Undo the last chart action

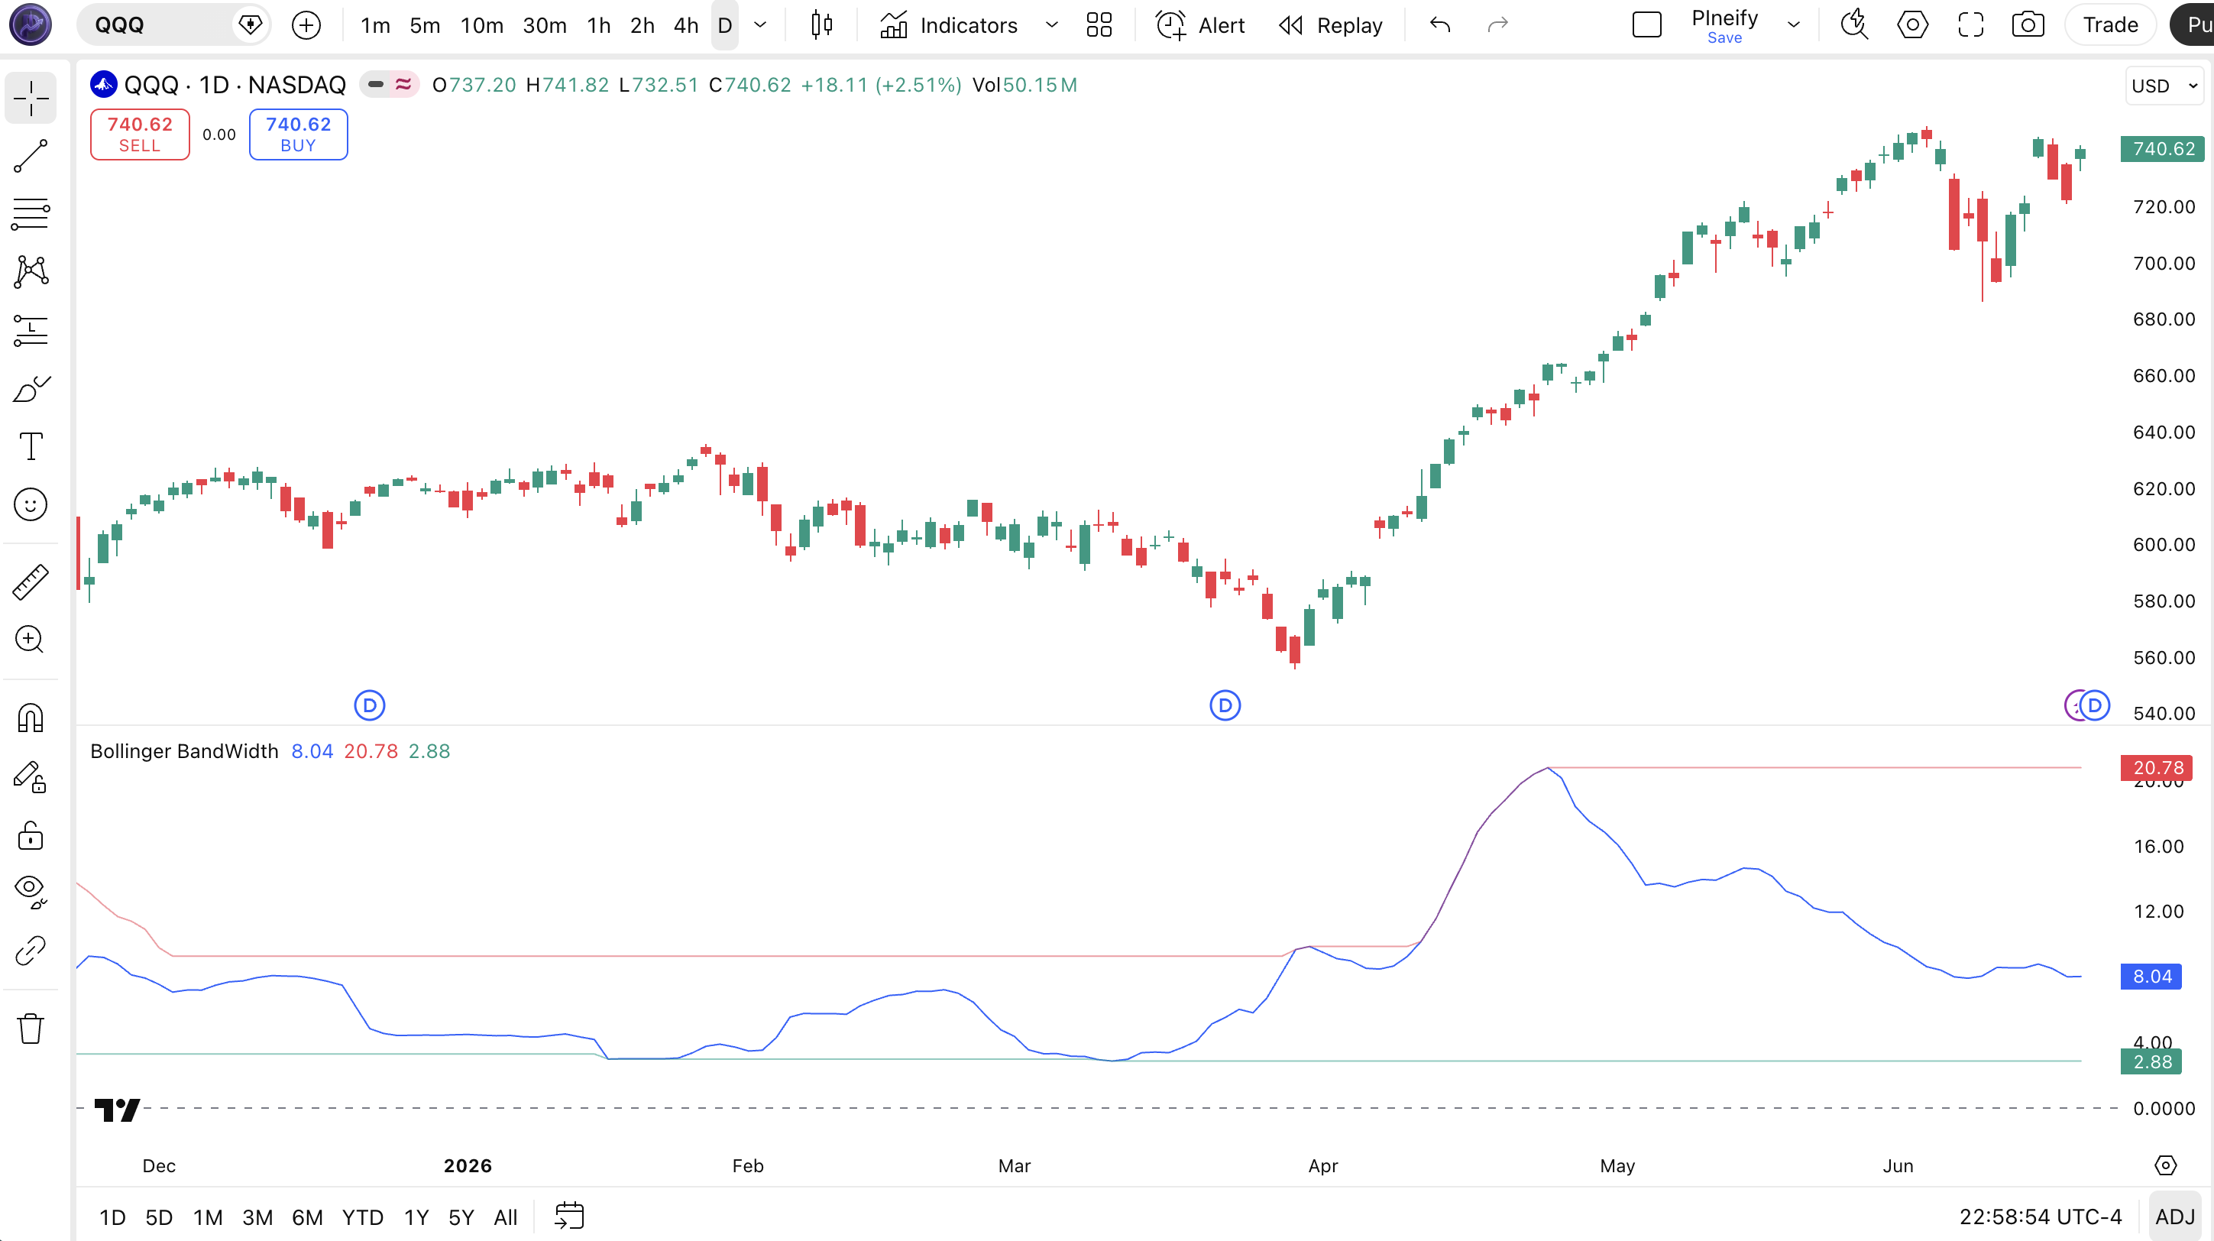click(1439, 25)
